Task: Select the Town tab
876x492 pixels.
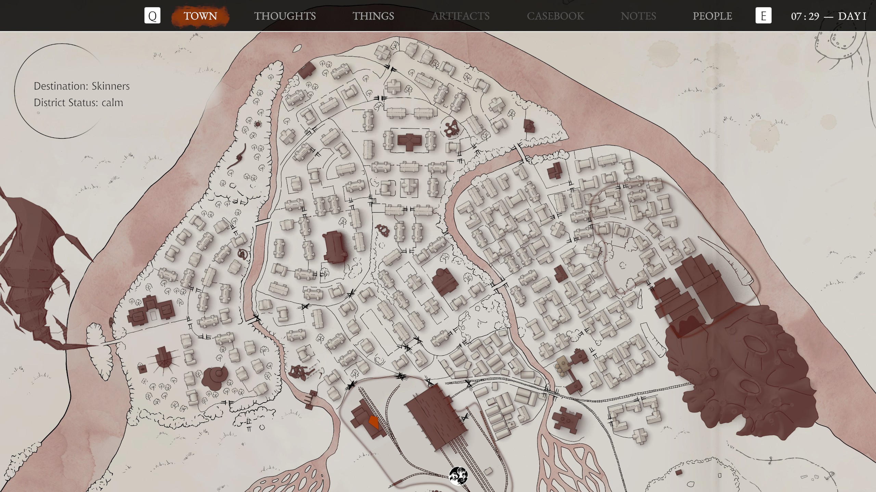Action: (200, 16)
